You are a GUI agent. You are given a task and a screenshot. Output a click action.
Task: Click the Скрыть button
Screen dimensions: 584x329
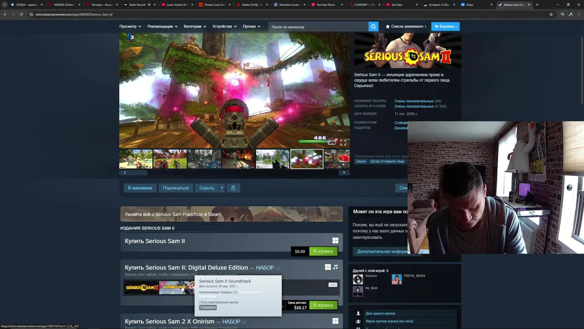[x=207, y=188]
